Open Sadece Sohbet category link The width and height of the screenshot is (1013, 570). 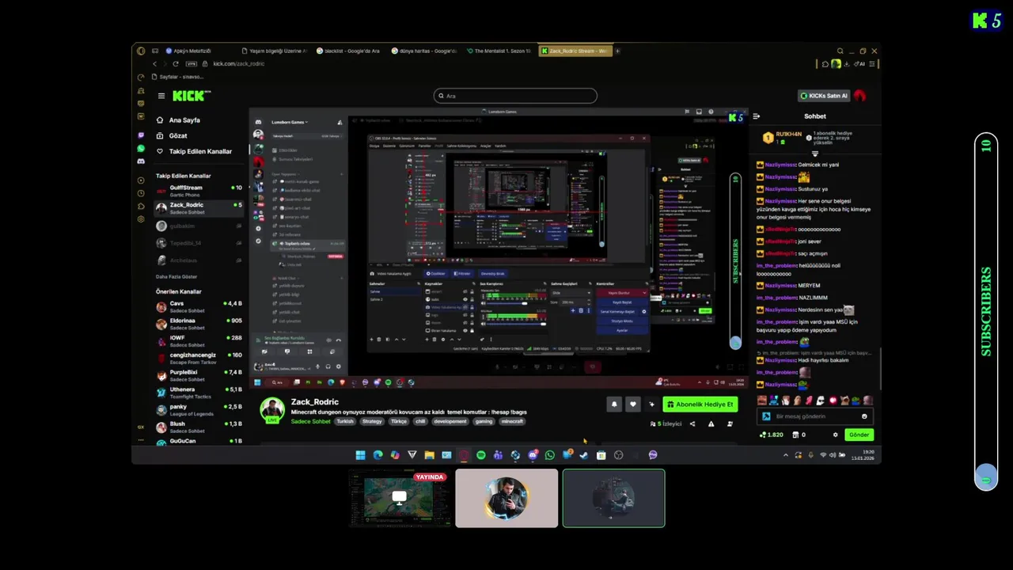pyautogui.click(x=310, y=421)
